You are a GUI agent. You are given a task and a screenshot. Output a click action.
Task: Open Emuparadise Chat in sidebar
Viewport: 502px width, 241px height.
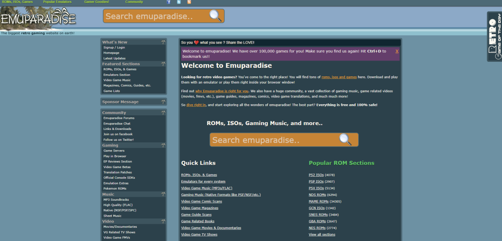pos(117,124)
